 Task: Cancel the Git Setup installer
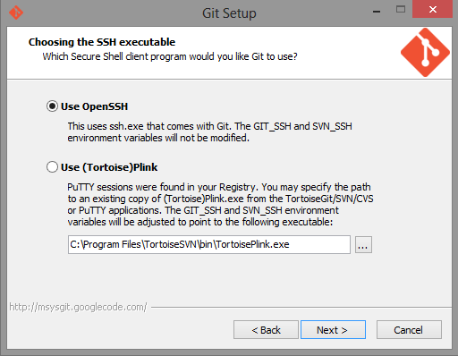click(409, 330)
